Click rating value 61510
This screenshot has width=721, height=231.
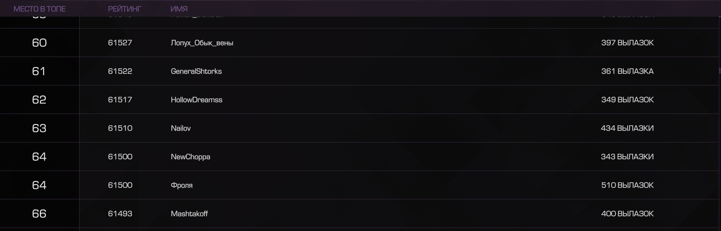pyautogui.click(x=120, y=128)
